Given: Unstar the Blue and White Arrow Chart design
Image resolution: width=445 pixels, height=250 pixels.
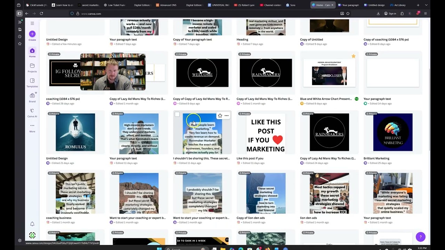Looking at the screenshot, I should (x=353, y=56).
